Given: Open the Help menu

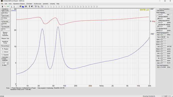Looking at the screenshot, I should pos(58,4).
